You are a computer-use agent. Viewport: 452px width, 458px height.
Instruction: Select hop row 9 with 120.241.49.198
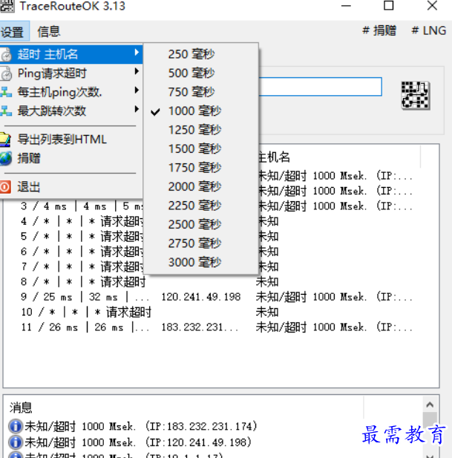(220, 297)
